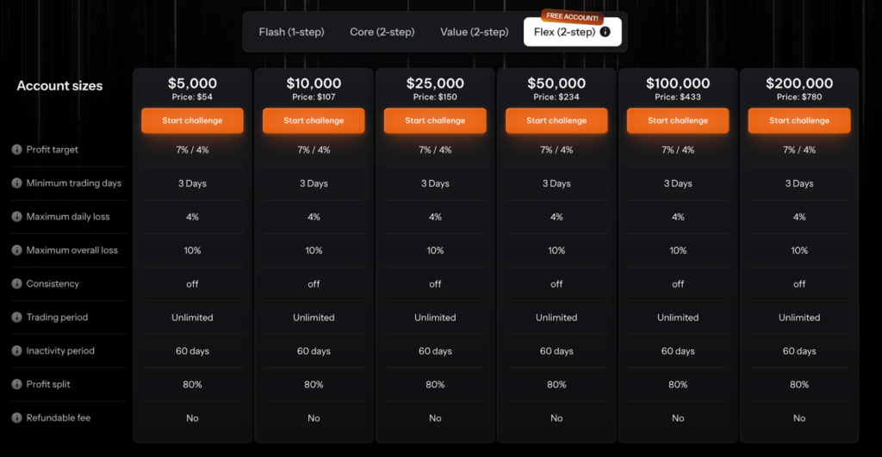Select the Flex (2-step) tab
The image size is (882, 457).
pos(565,33)
